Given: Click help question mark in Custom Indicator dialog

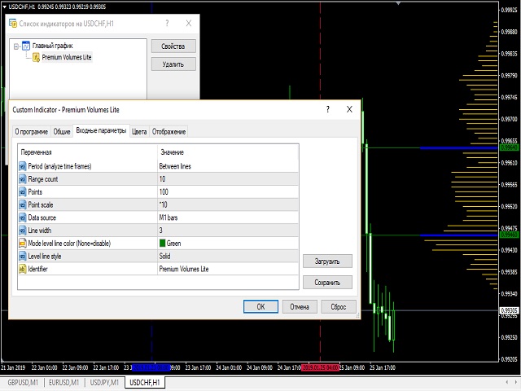Looking at the screenshot, I should pyautogui.click(x=327, y=109).
